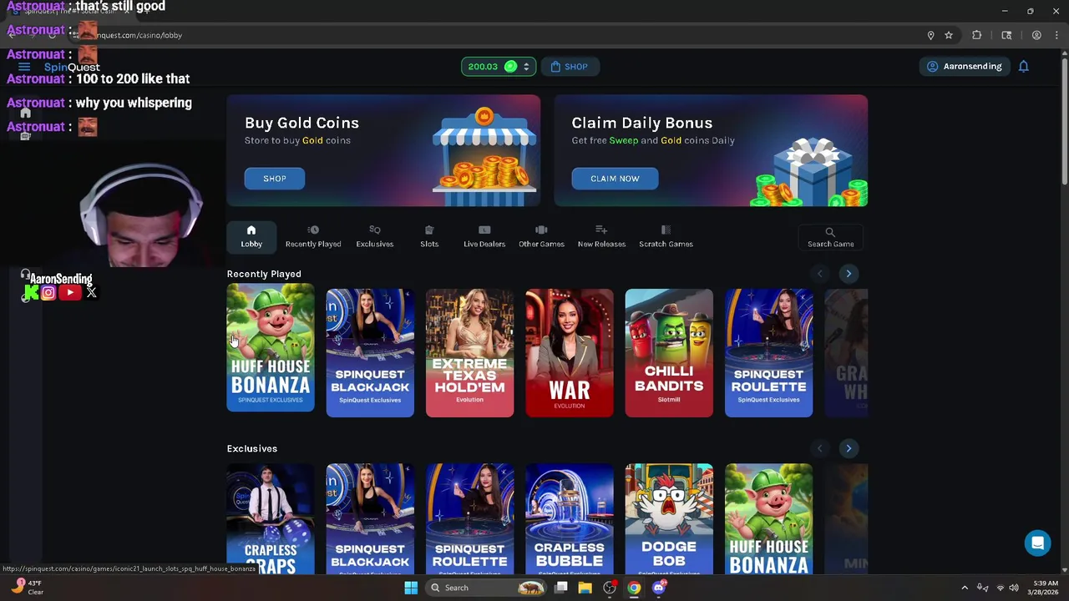
Task: Open the Live Dealers tab
Action: (x=484, y=236)
